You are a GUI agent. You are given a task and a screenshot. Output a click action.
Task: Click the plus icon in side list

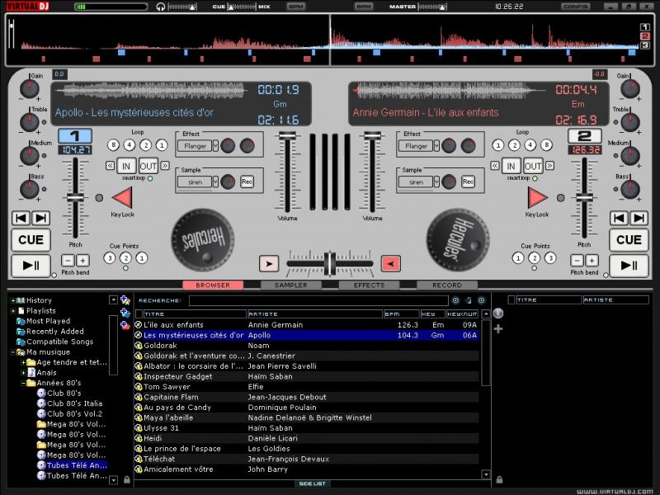tap(498, 328)
